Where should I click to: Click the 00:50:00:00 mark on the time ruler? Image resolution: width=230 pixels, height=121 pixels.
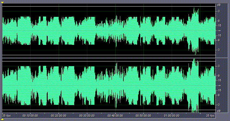143,116
